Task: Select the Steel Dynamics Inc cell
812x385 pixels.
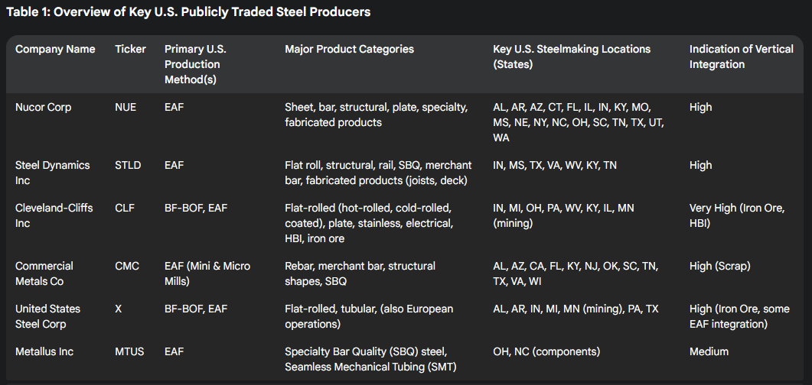Action: pyautogui.click(x=52, y=173)
